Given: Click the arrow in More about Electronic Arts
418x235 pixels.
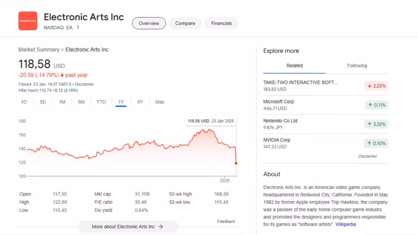Looking at the screenshot, I should 161,226.
